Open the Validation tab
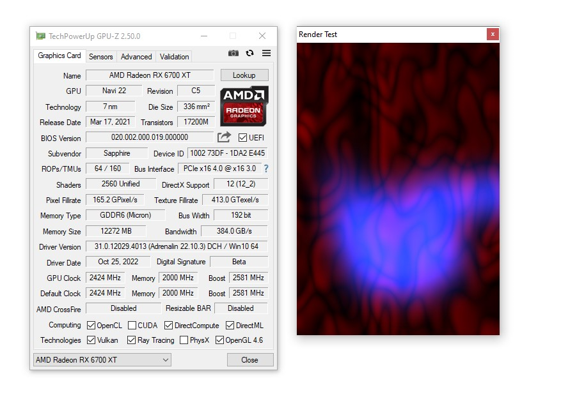The image size is (561, 399). click(x=174, y=56)
